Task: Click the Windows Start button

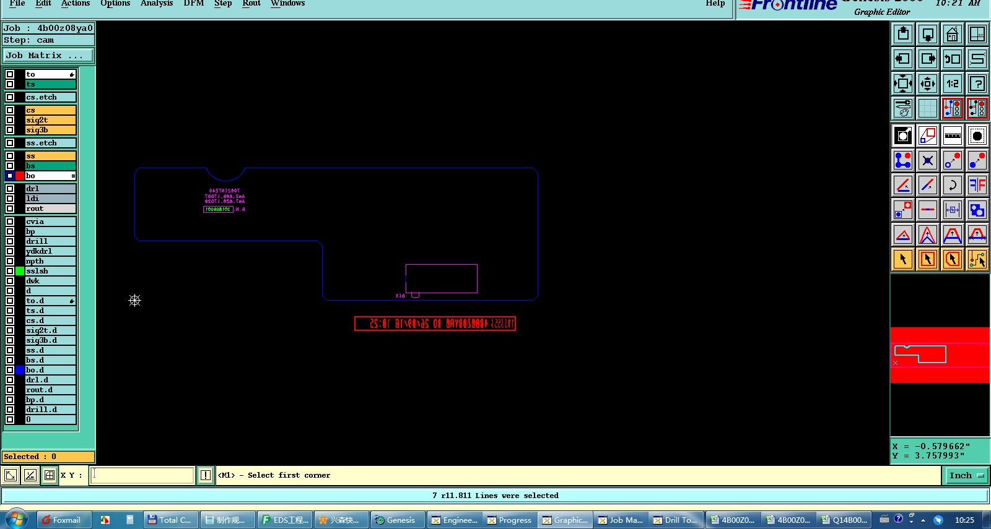Action: pyautogui.click(x=15, y=519)
